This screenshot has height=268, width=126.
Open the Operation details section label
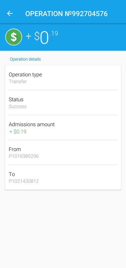coord(25,59)
